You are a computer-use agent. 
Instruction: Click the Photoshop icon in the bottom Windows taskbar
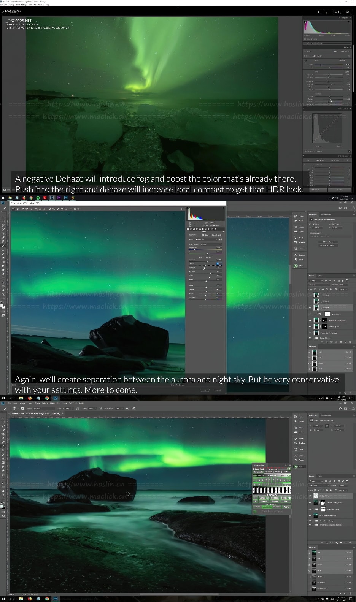pos(55,599)
